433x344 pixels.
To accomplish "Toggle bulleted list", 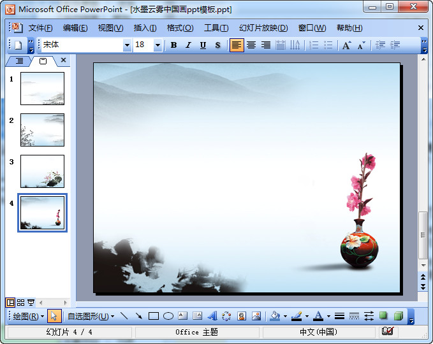I will coord(328,45).
